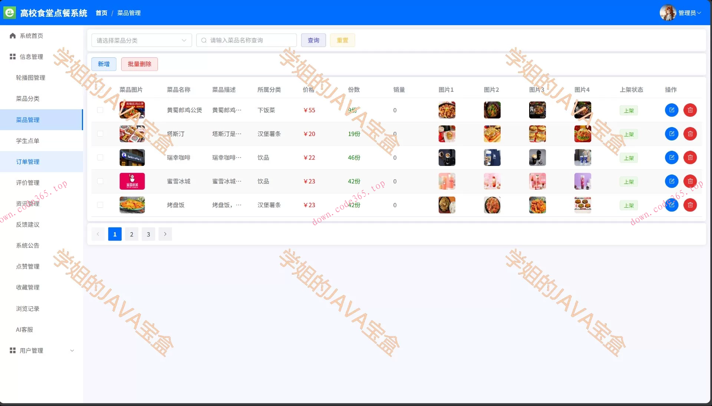This screenshot has width=712, height=406.
Task: Click the delete icon for 塔斯汀 row
Action: [x=690, y=134]
